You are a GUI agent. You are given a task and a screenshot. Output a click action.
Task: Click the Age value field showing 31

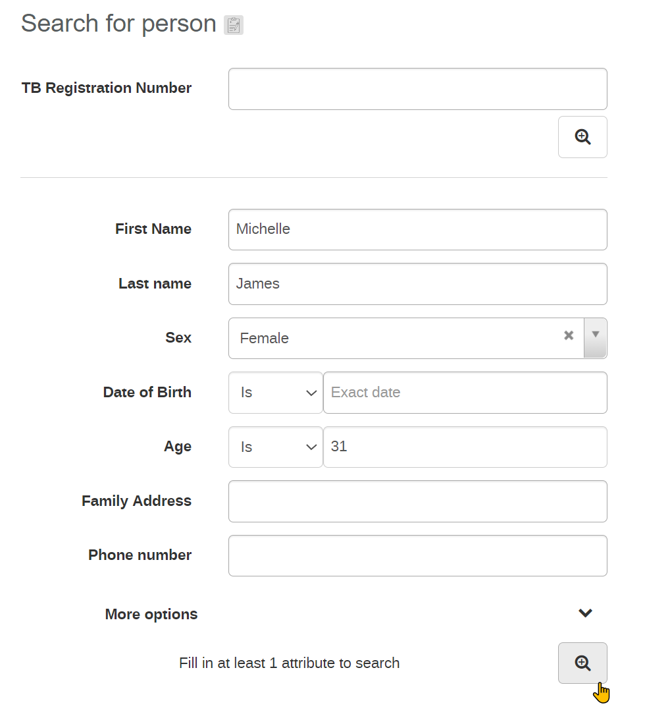[x=465, y=447]
